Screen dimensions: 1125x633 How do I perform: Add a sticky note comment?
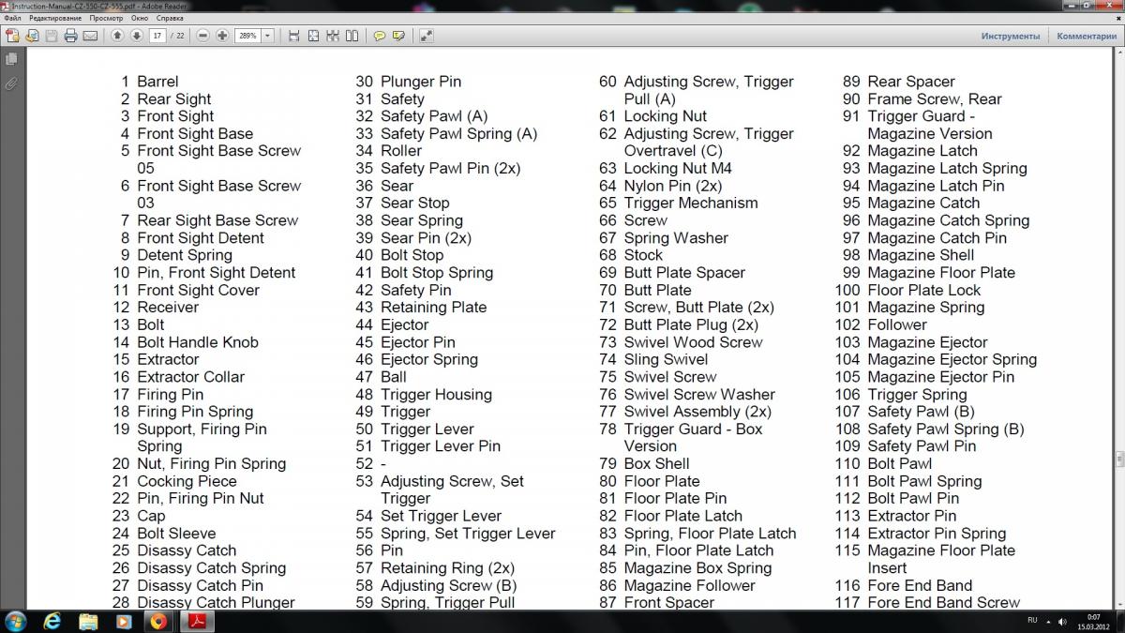point(380,36)
